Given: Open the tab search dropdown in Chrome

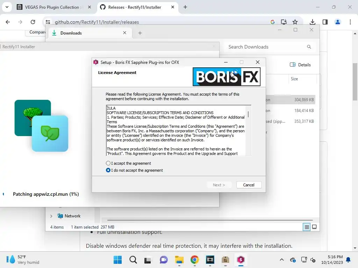Looking at the screenshot, I should pyautogui.click(x=7, y=7).
